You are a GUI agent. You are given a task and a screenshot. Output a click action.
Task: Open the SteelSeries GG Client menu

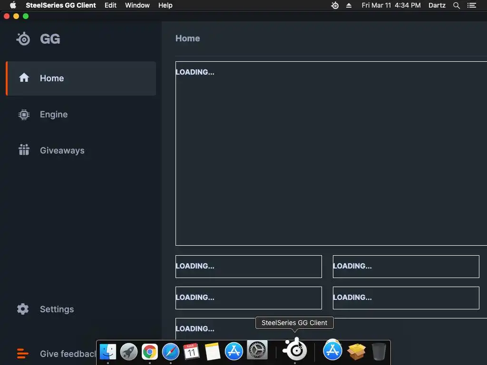[x=61, y=5]
